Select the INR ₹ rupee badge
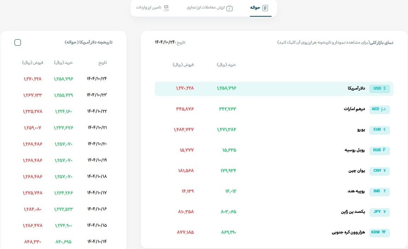This screenshot has height=249, width=408. tap(379, 192)
